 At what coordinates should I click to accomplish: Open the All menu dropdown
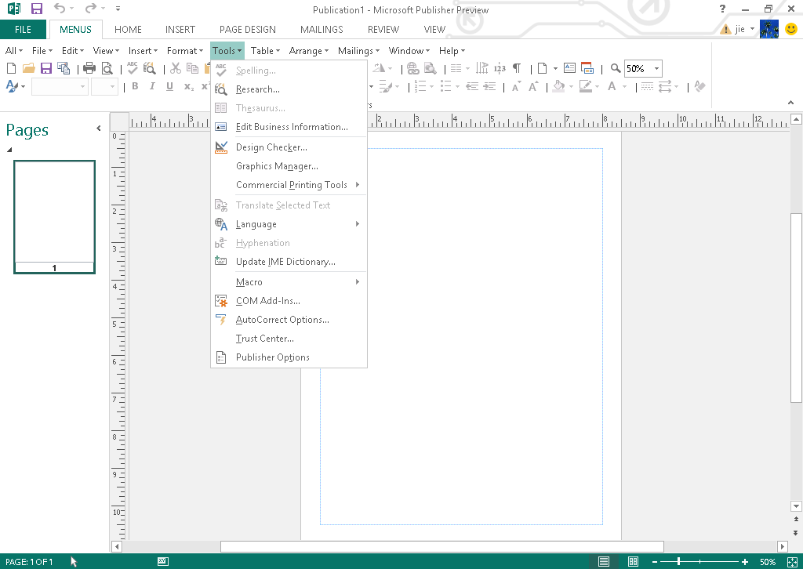click(x=14, y=51)
